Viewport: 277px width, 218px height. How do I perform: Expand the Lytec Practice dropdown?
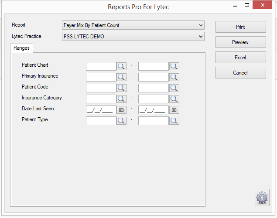pyautogui.click(x=201, y=37)
